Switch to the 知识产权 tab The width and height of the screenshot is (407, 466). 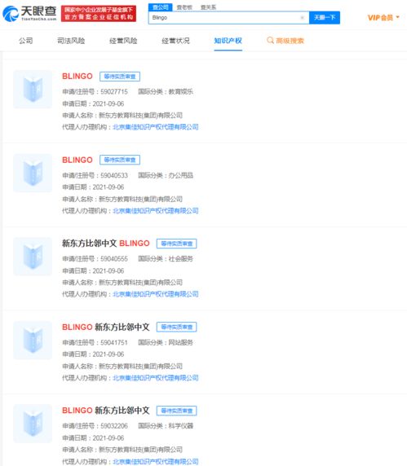[x=228, y=41]
